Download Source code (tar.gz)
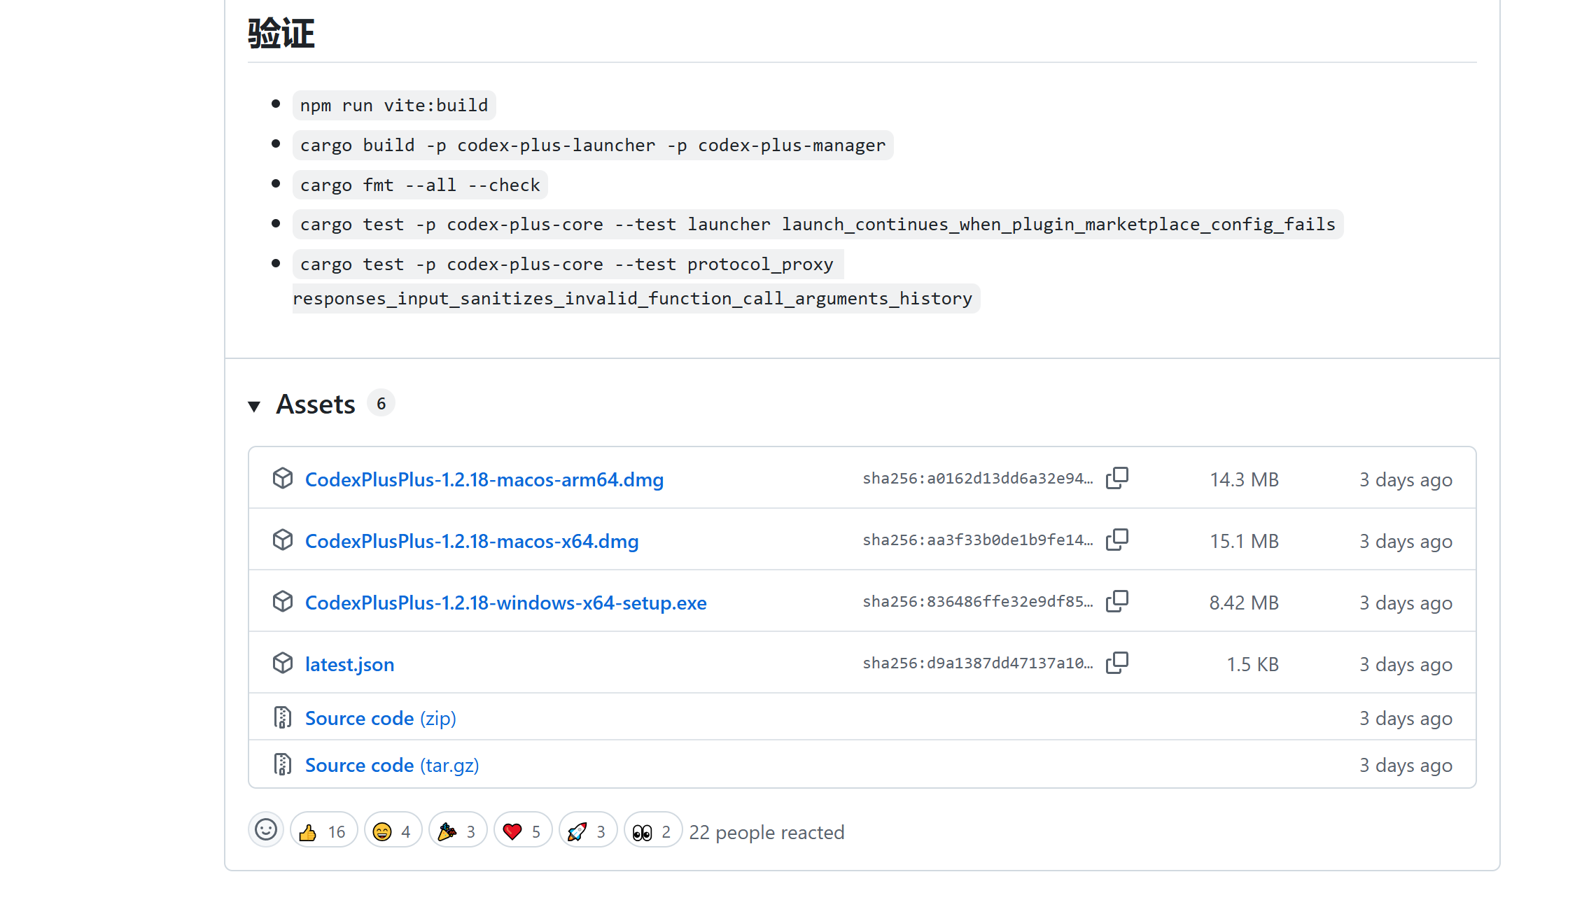 pyautogui.click(x=392, y=766)
